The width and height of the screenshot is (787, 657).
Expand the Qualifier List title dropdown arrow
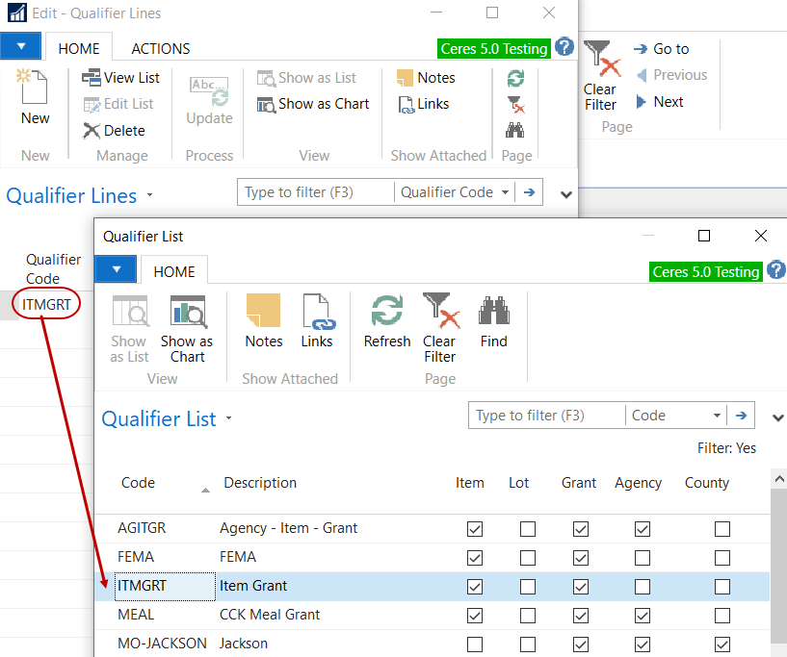229,419
